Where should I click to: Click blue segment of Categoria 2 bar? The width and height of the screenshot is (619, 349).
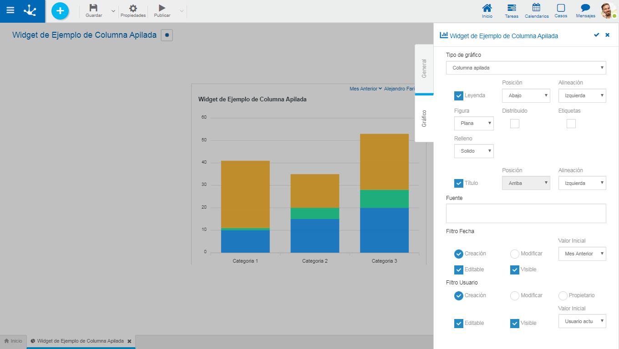315,236
